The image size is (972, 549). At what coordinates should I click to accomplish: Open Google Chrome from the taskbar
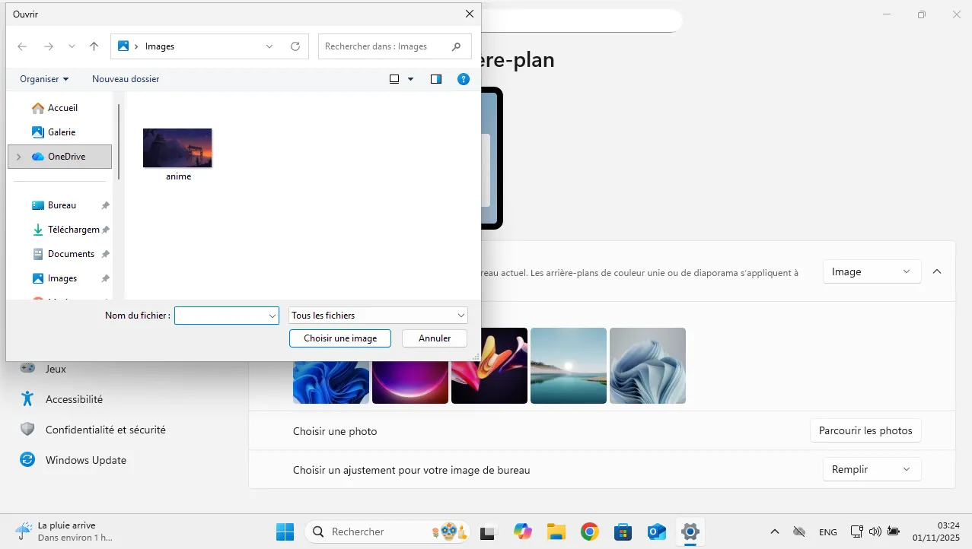589,532
